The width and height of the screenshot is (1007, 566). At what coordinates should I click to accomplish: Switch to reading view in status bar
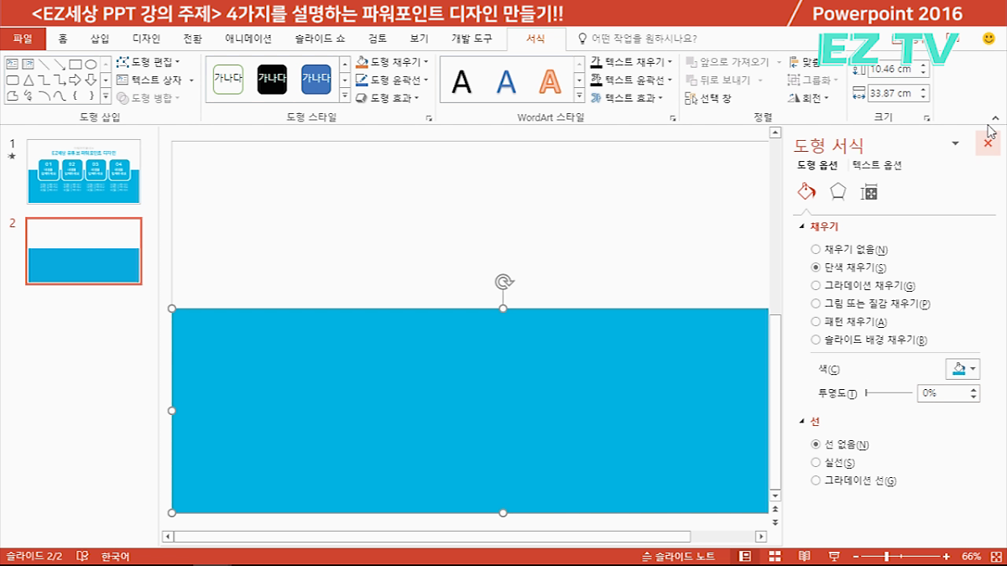pos(804,557)
